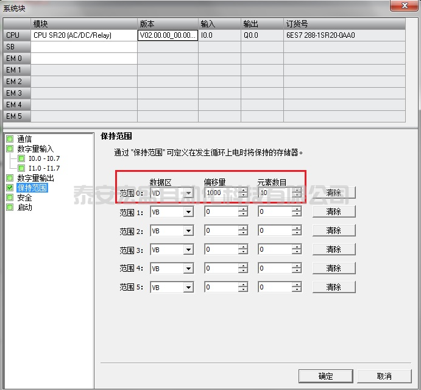
Task: Expand 范围 1 data area dropdown
Action: (188, 212)
